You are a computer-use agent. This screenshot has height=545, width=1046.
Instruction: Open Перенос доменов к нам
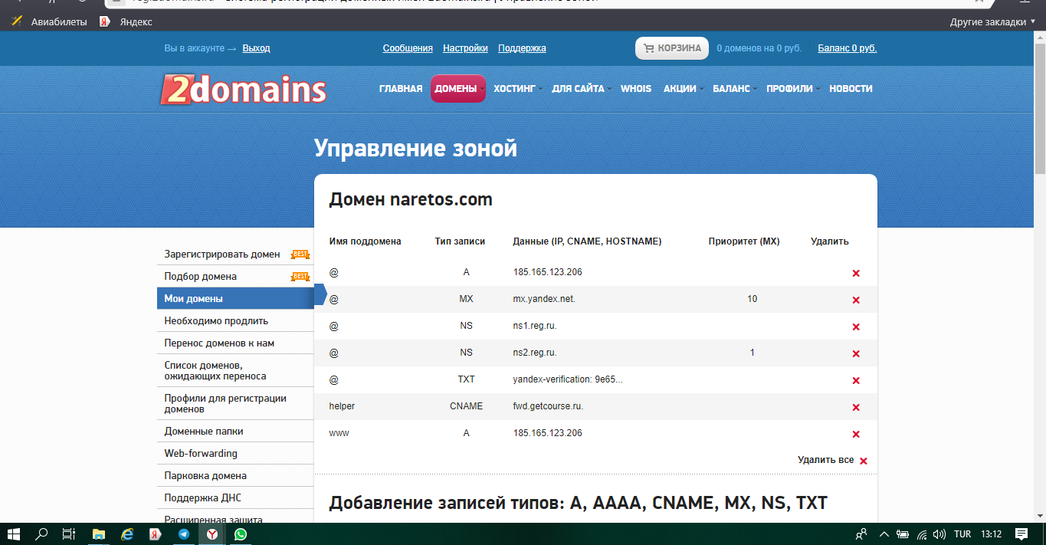235,343
